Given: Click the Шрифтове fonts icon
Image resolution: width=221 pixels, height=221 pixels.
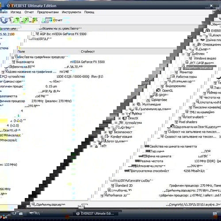Looking at the screenshot, I should [148, 100].
